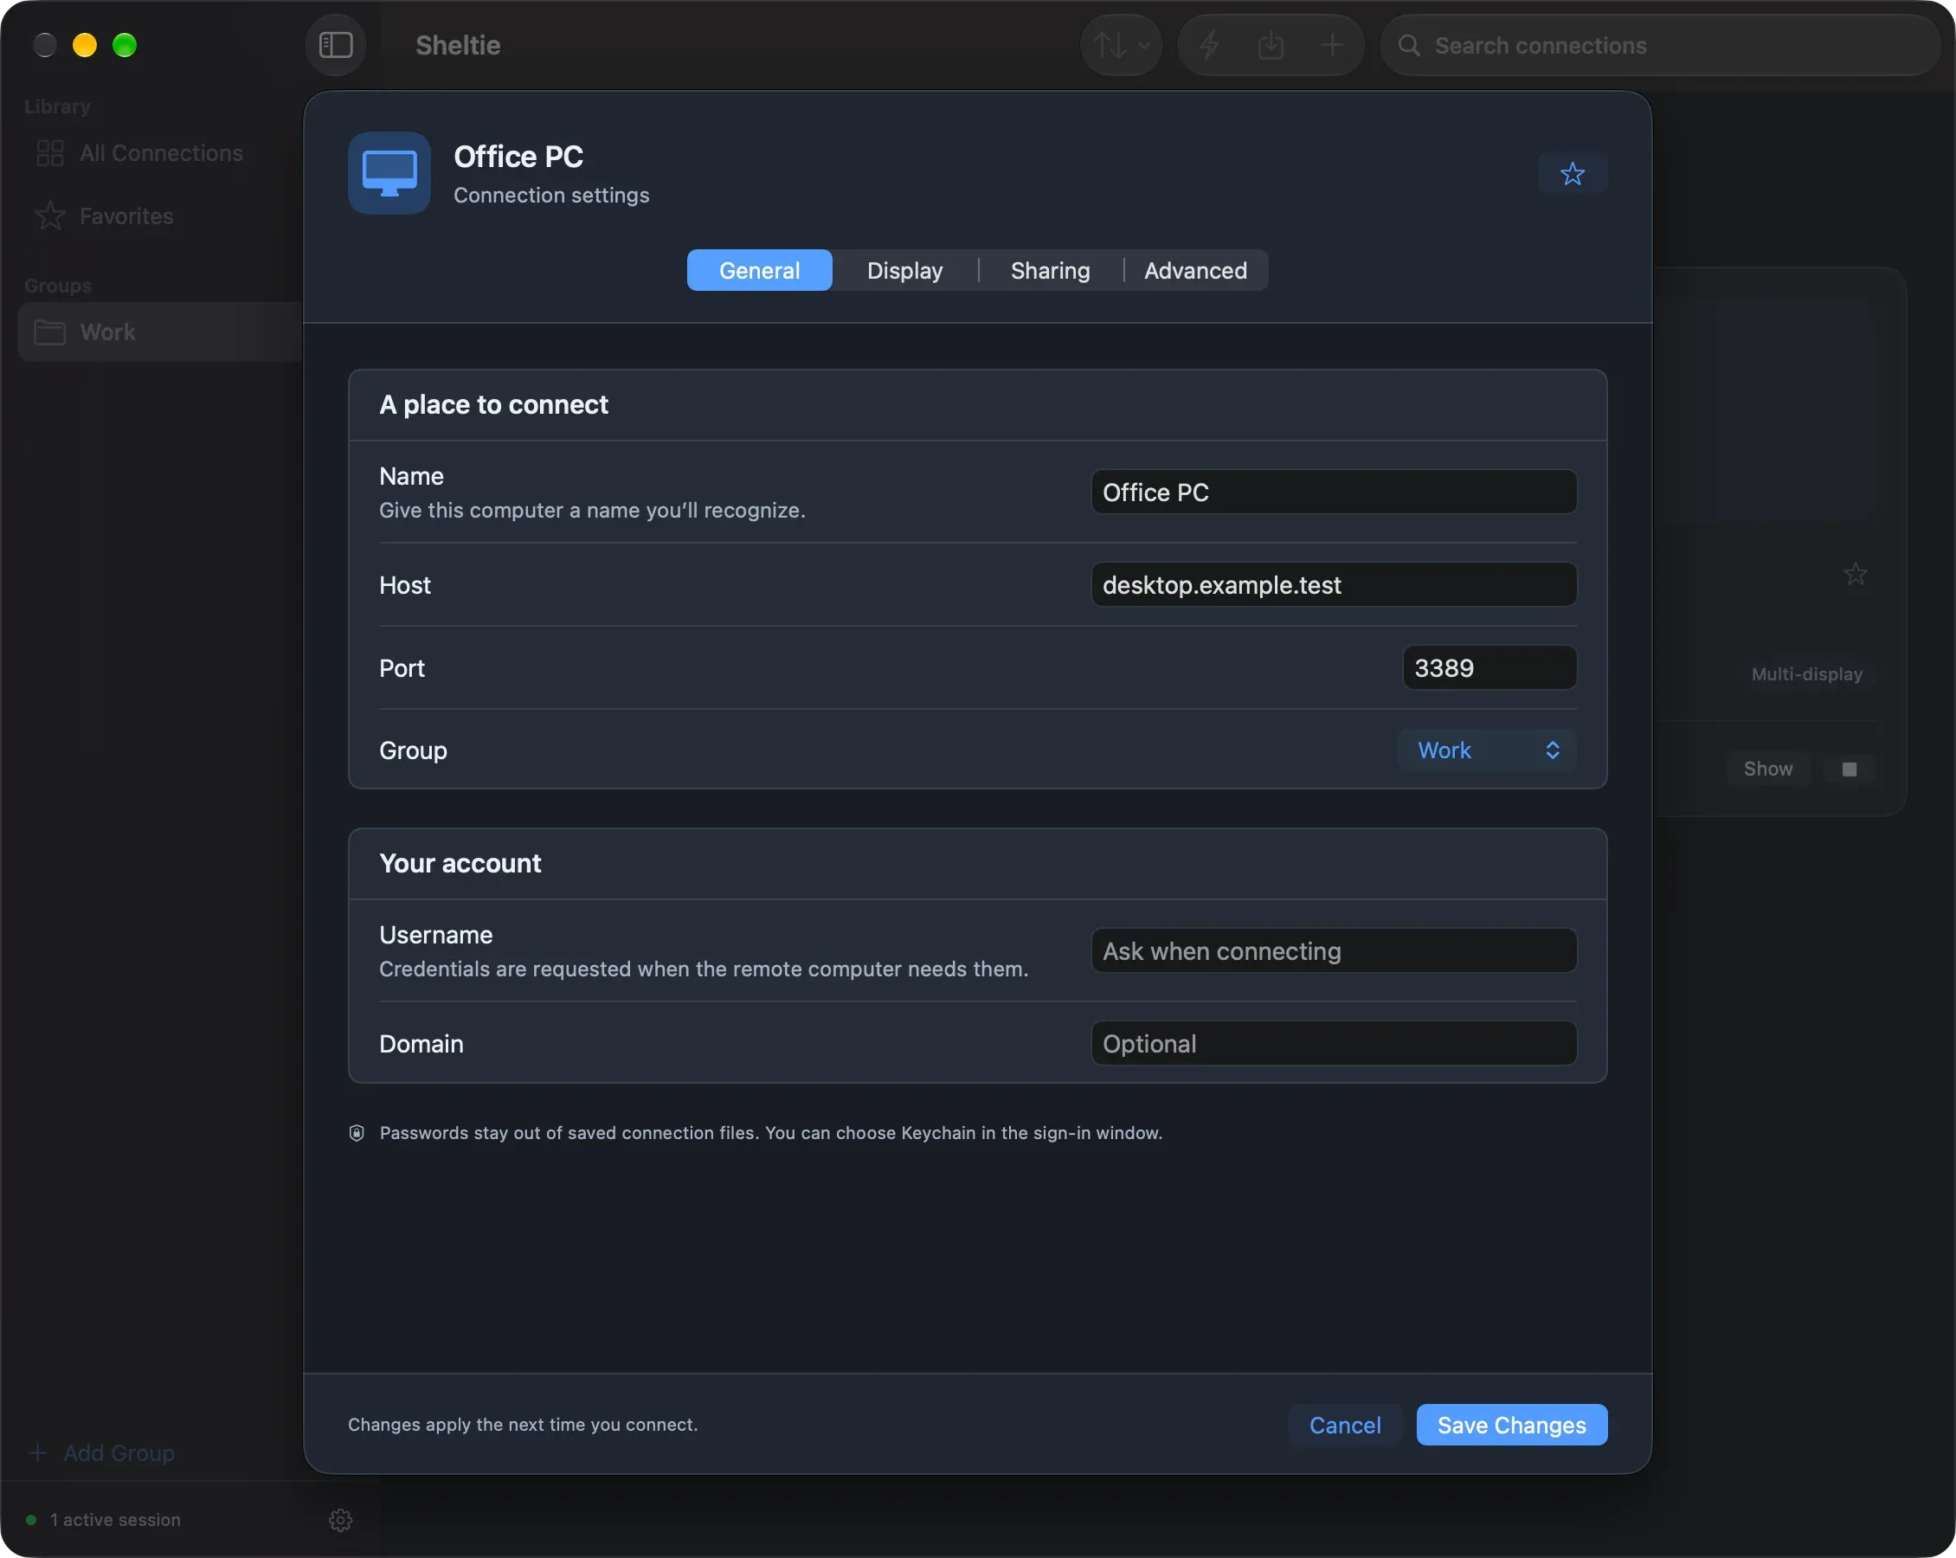The height and width of the screenshot is (1558, 1956).
Task: Click the Favorites star icon in sidebar
Action: 50,216
